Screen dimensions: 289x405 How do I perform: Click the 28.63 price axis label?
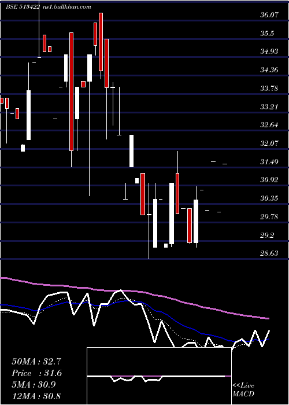(x=269, y=253)
